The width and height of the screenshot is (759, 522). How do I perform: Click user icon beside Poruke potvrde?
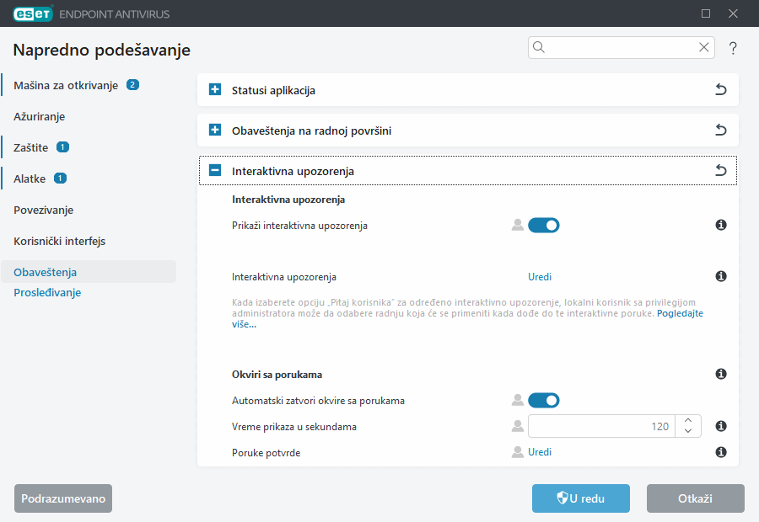pos(518,452)
